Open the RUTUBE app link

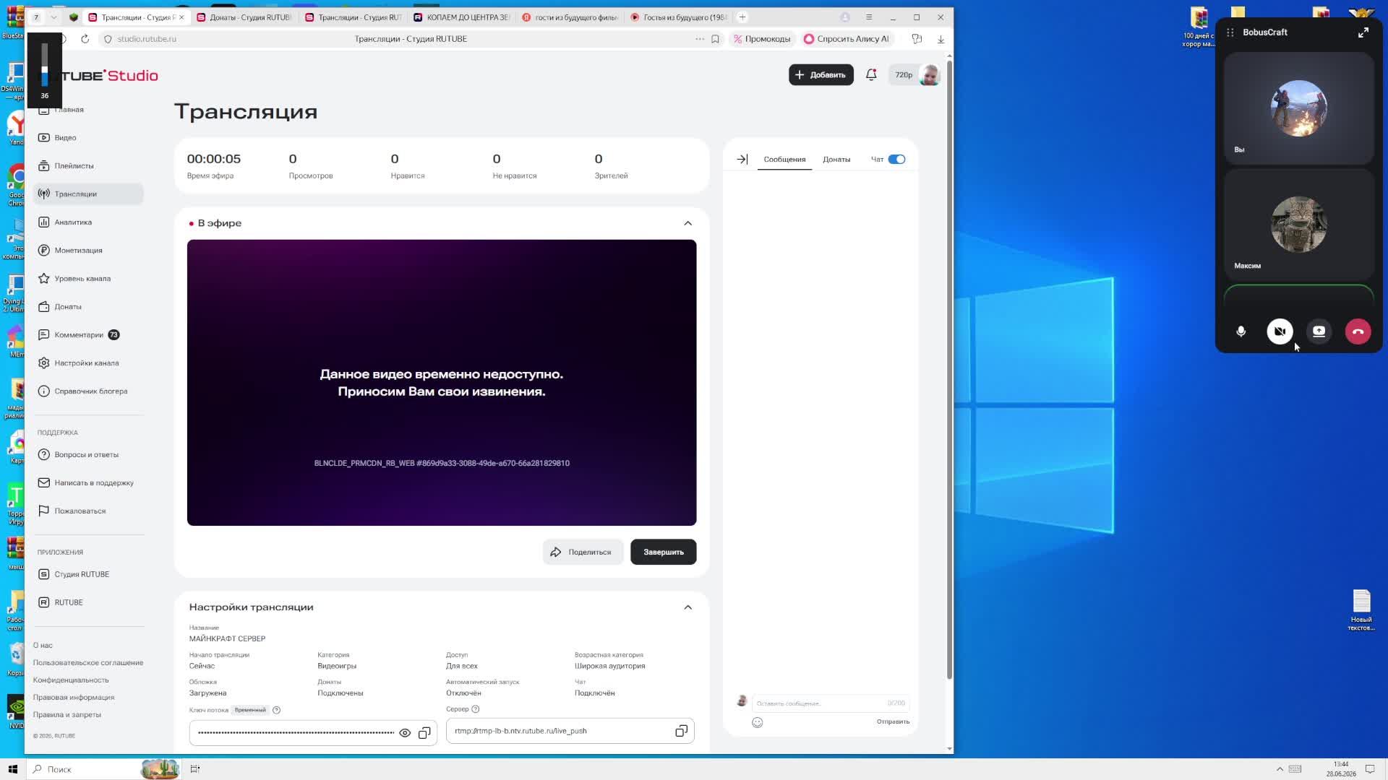(x=88, y=603)
